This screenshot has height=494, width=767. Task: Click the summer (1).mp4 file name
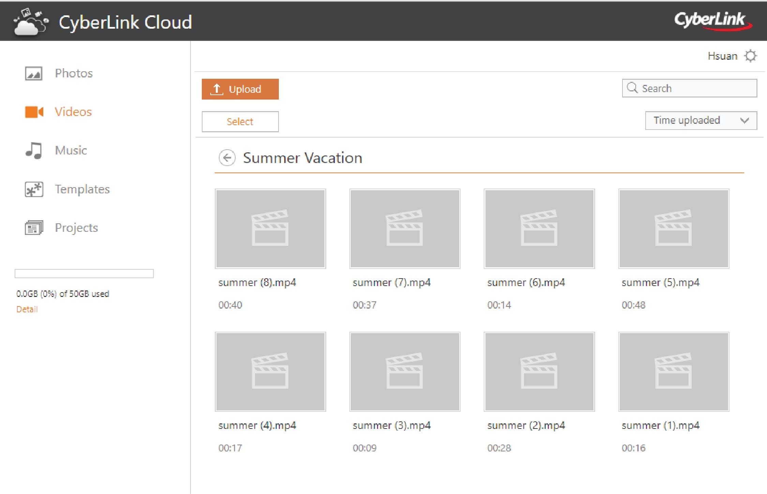click(661, 425)
